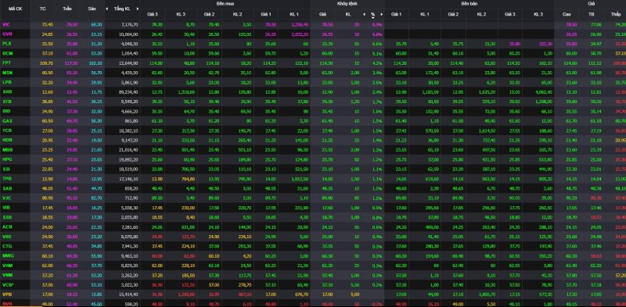
Task: Open the VIC stock symbol
Action: pos(5,24)
